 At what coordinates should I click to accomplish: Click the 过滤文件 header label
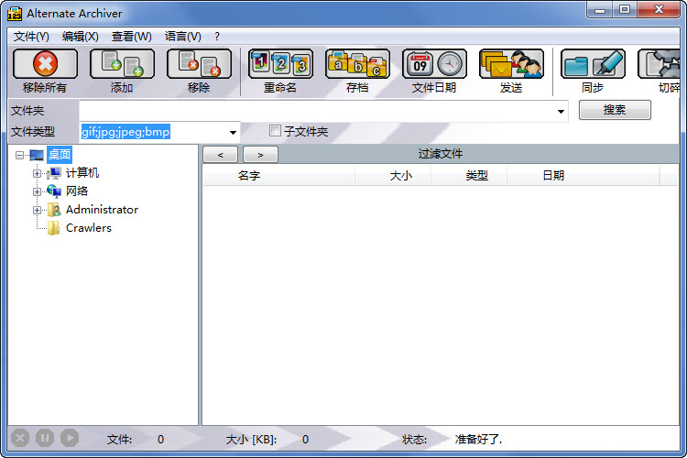click(441, 154)
